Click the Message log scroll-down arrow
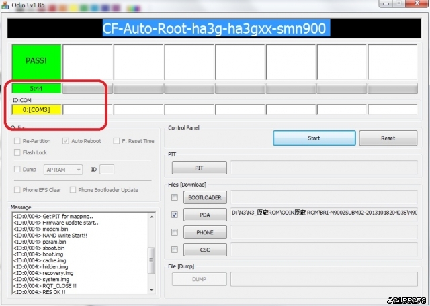Screen dimensions: 430x306 151,290
